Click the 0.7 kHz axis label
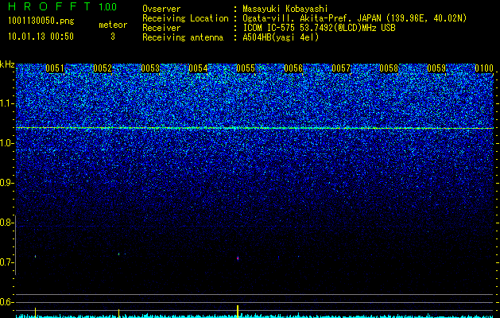The height and width of the screenshot is (318, 500). 6,262
